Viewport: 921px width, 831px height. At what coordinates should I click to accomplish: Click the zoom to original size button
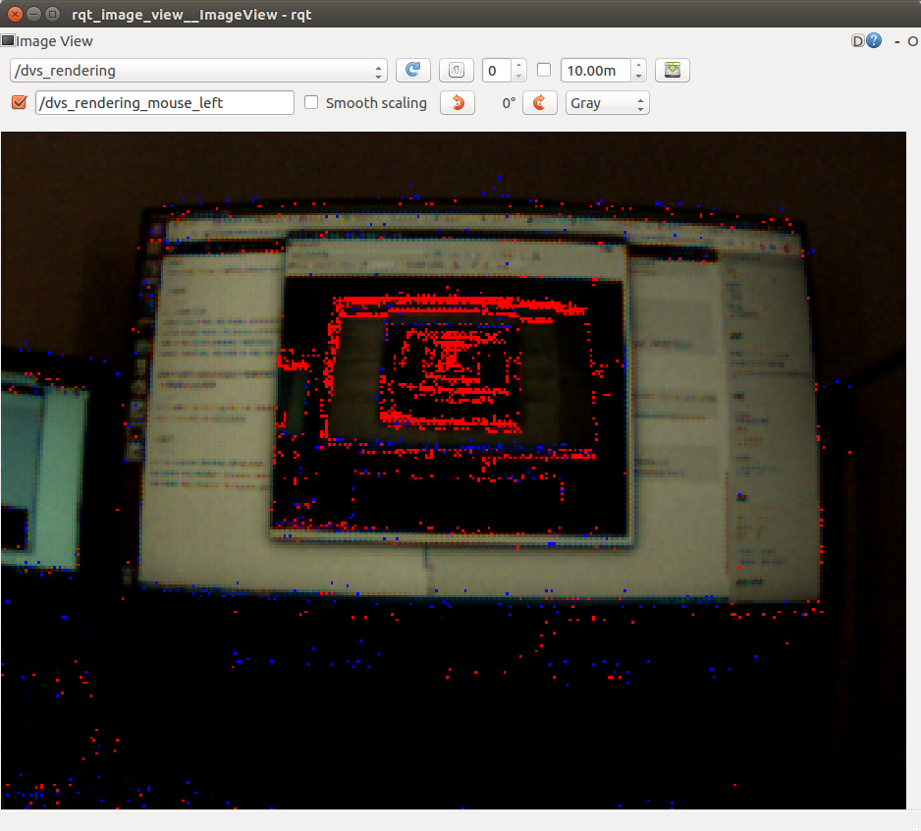(x=457, y=71)
